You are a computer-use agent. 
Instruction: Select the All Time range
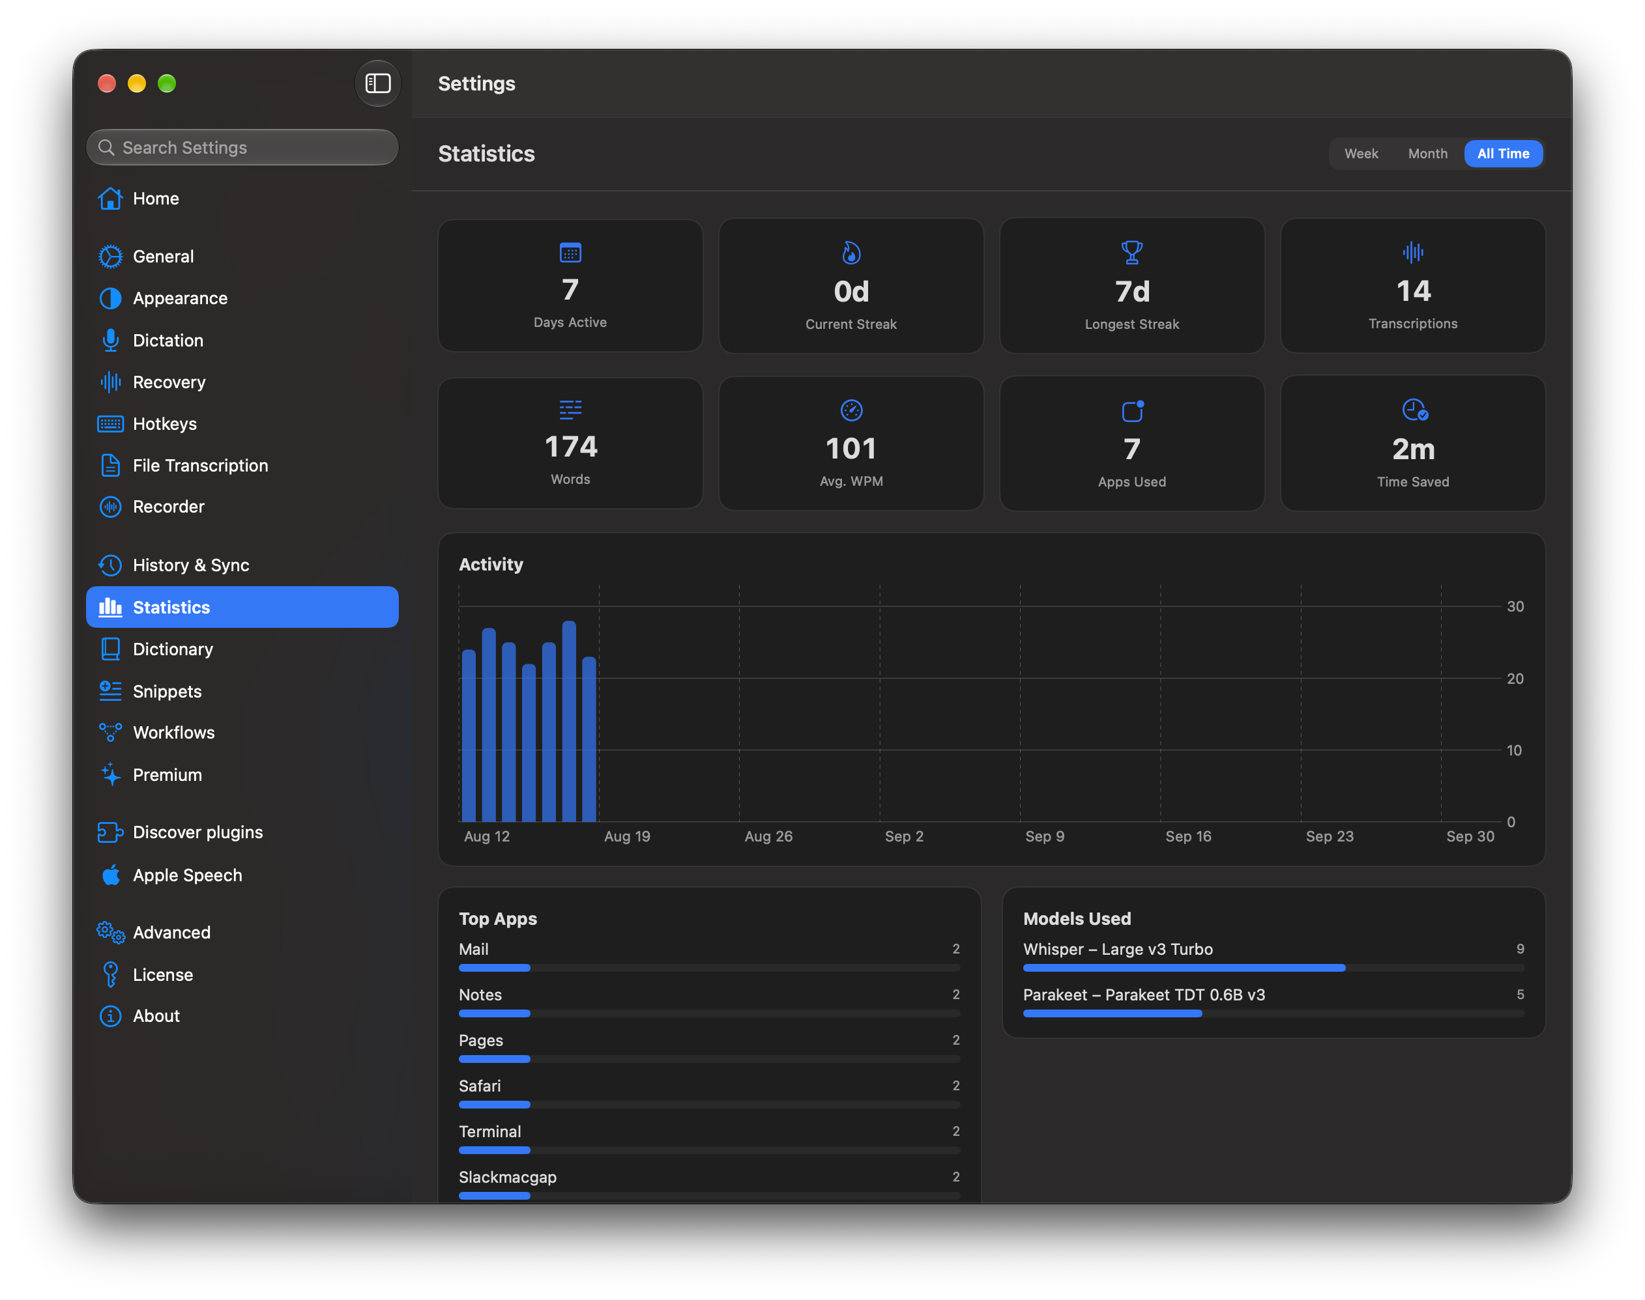(x=1504, y=154)
